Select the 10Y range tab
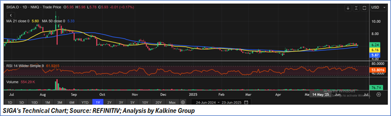 pos(145,102)
